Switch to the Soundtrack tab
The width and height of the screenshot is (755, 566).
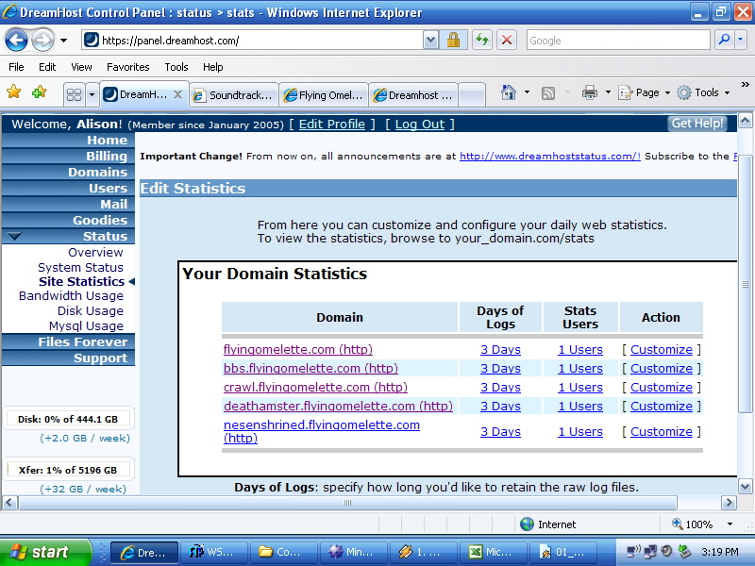coord(233,95)
